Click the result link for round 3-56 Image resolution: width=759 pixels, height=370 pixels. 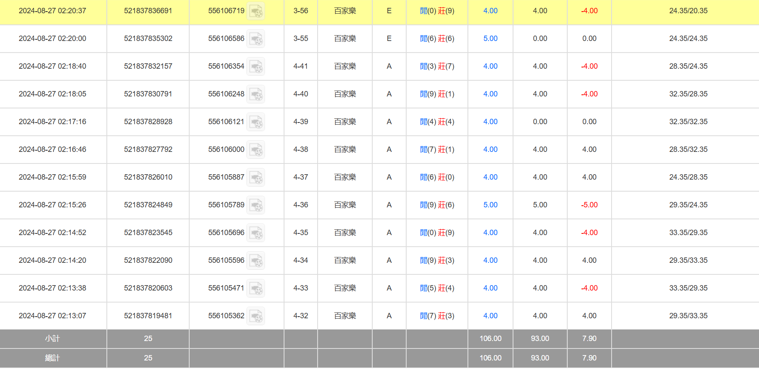pos(437,11)
